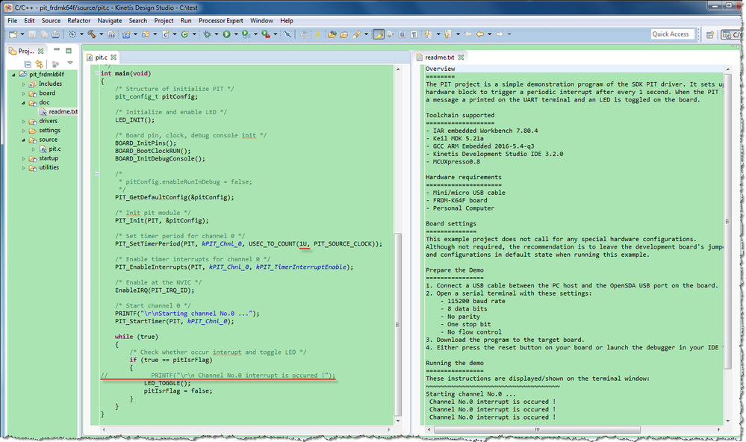Screen dimensions: 746x442
Task: Click the hammer Build icon
Action: (91, 34)
